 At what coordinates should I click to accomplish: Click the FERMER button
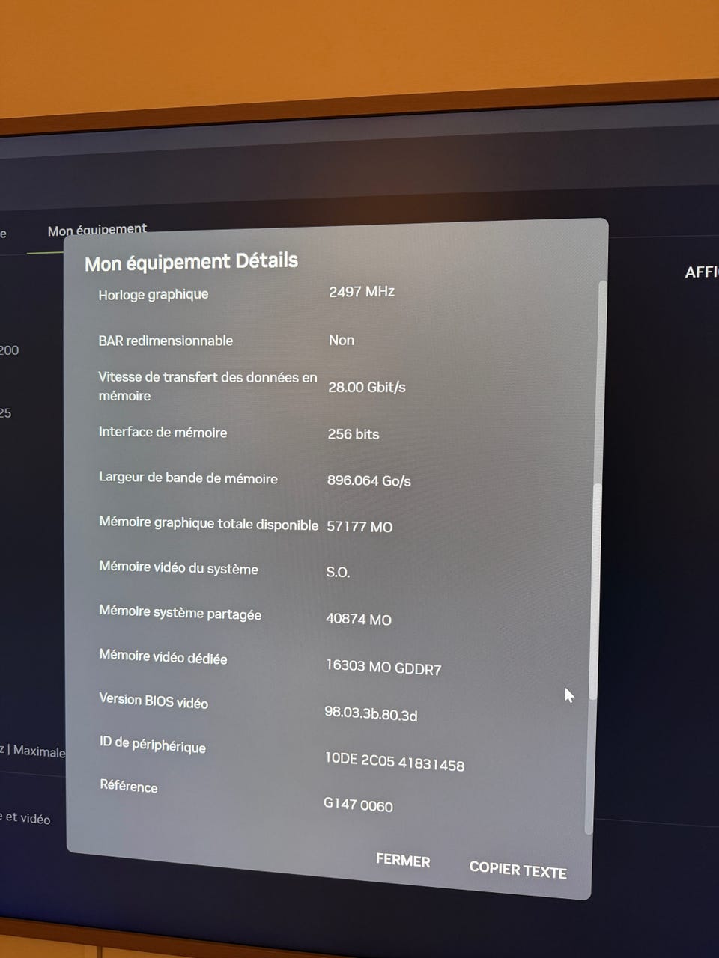point(403,861)
